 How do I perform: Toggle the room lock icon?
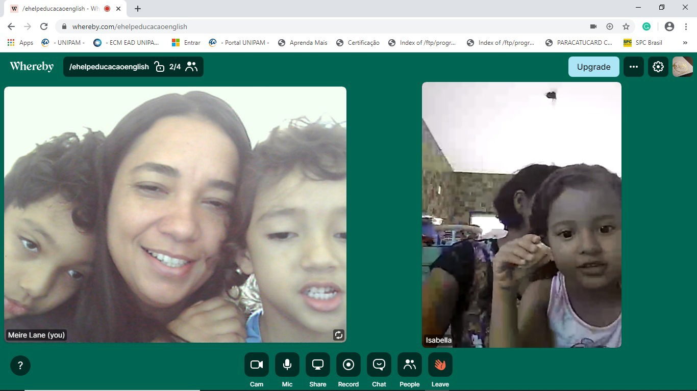pos(160,67)
